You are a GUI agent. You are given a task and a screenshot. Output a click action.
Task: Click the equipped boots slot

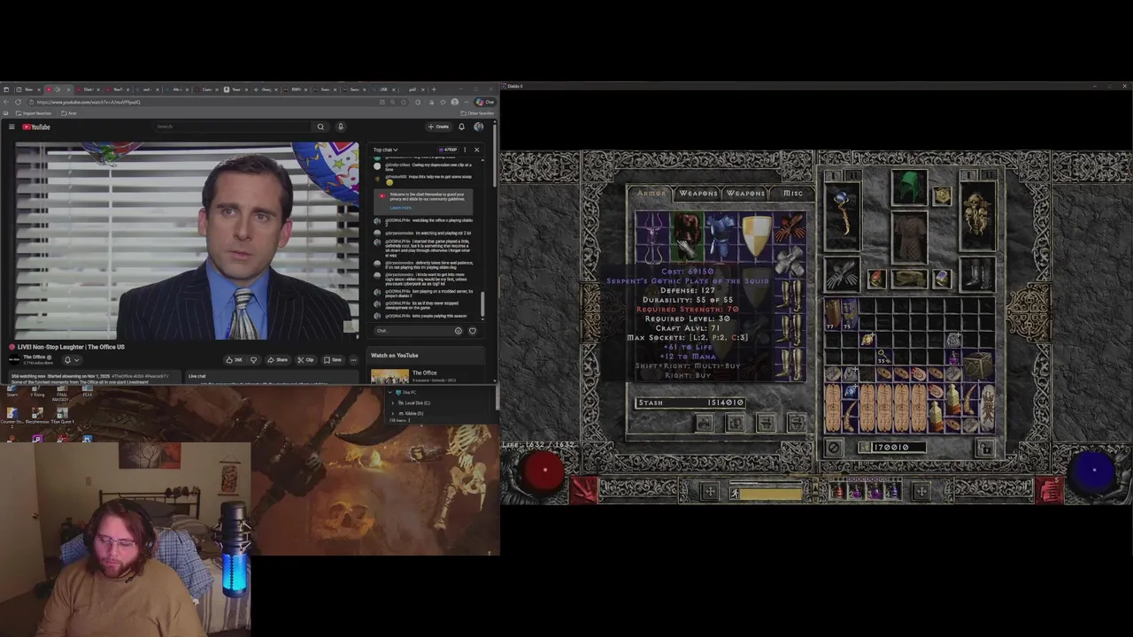click(977, 275)
